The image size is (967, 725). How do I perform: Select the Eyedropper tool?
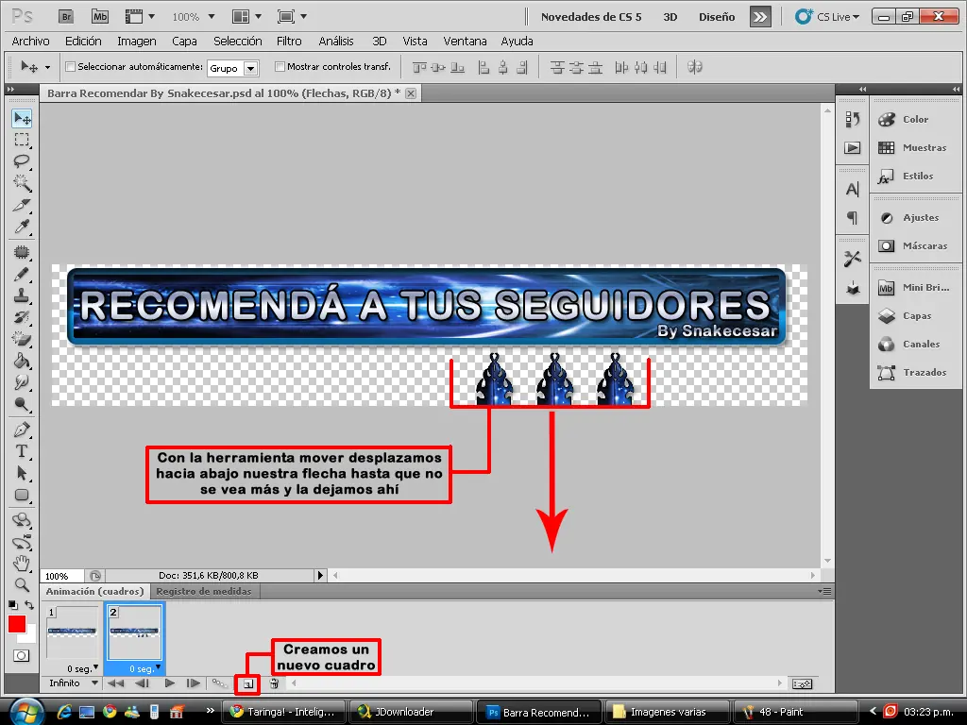[22, 227]
